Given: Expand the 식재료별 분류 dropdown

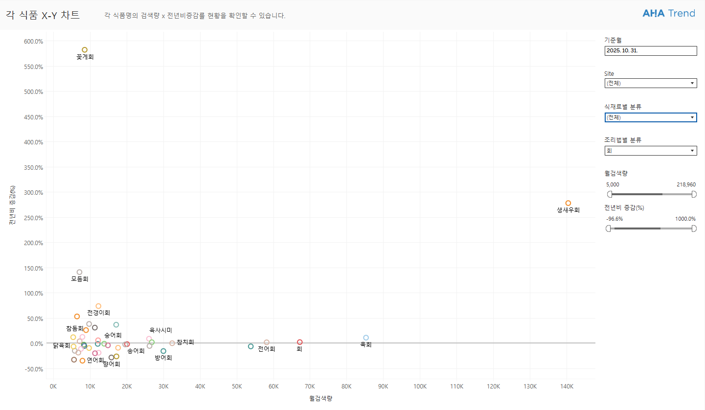Looking at the screenshot, I should click(650, 117).
